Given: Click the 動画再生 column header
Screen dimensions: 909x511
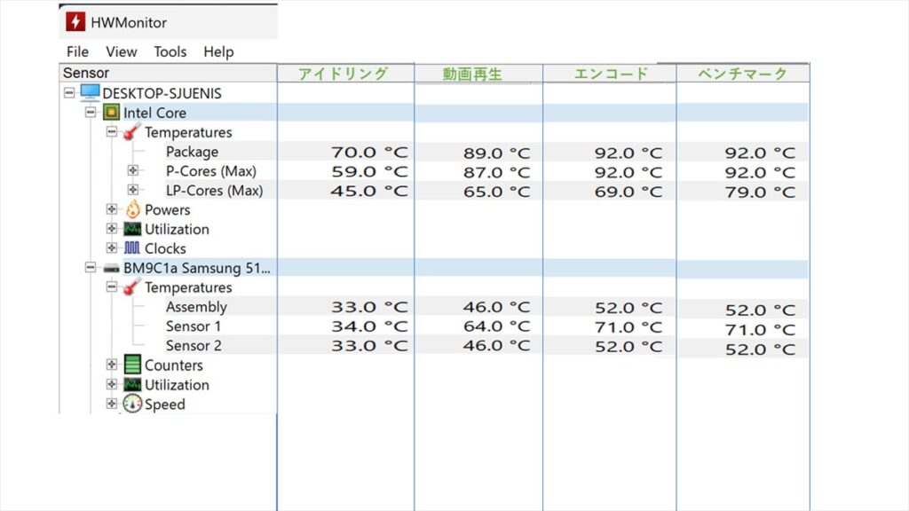Looking at the screenshot, I should [x=478, y=74].
